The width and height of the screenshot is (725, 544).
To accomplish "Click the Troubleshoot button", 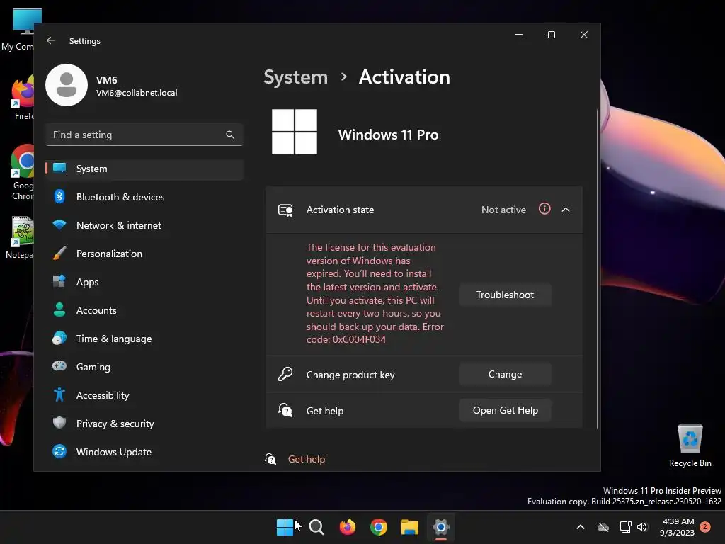I will pyautogui.click(x=505, y=295).
